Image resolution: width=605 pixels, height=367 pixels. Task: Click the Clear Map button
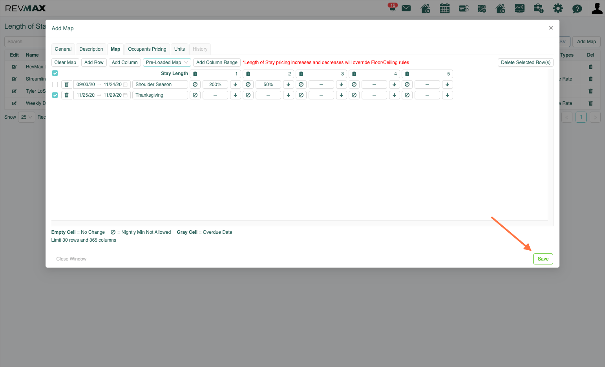(65, 62)
